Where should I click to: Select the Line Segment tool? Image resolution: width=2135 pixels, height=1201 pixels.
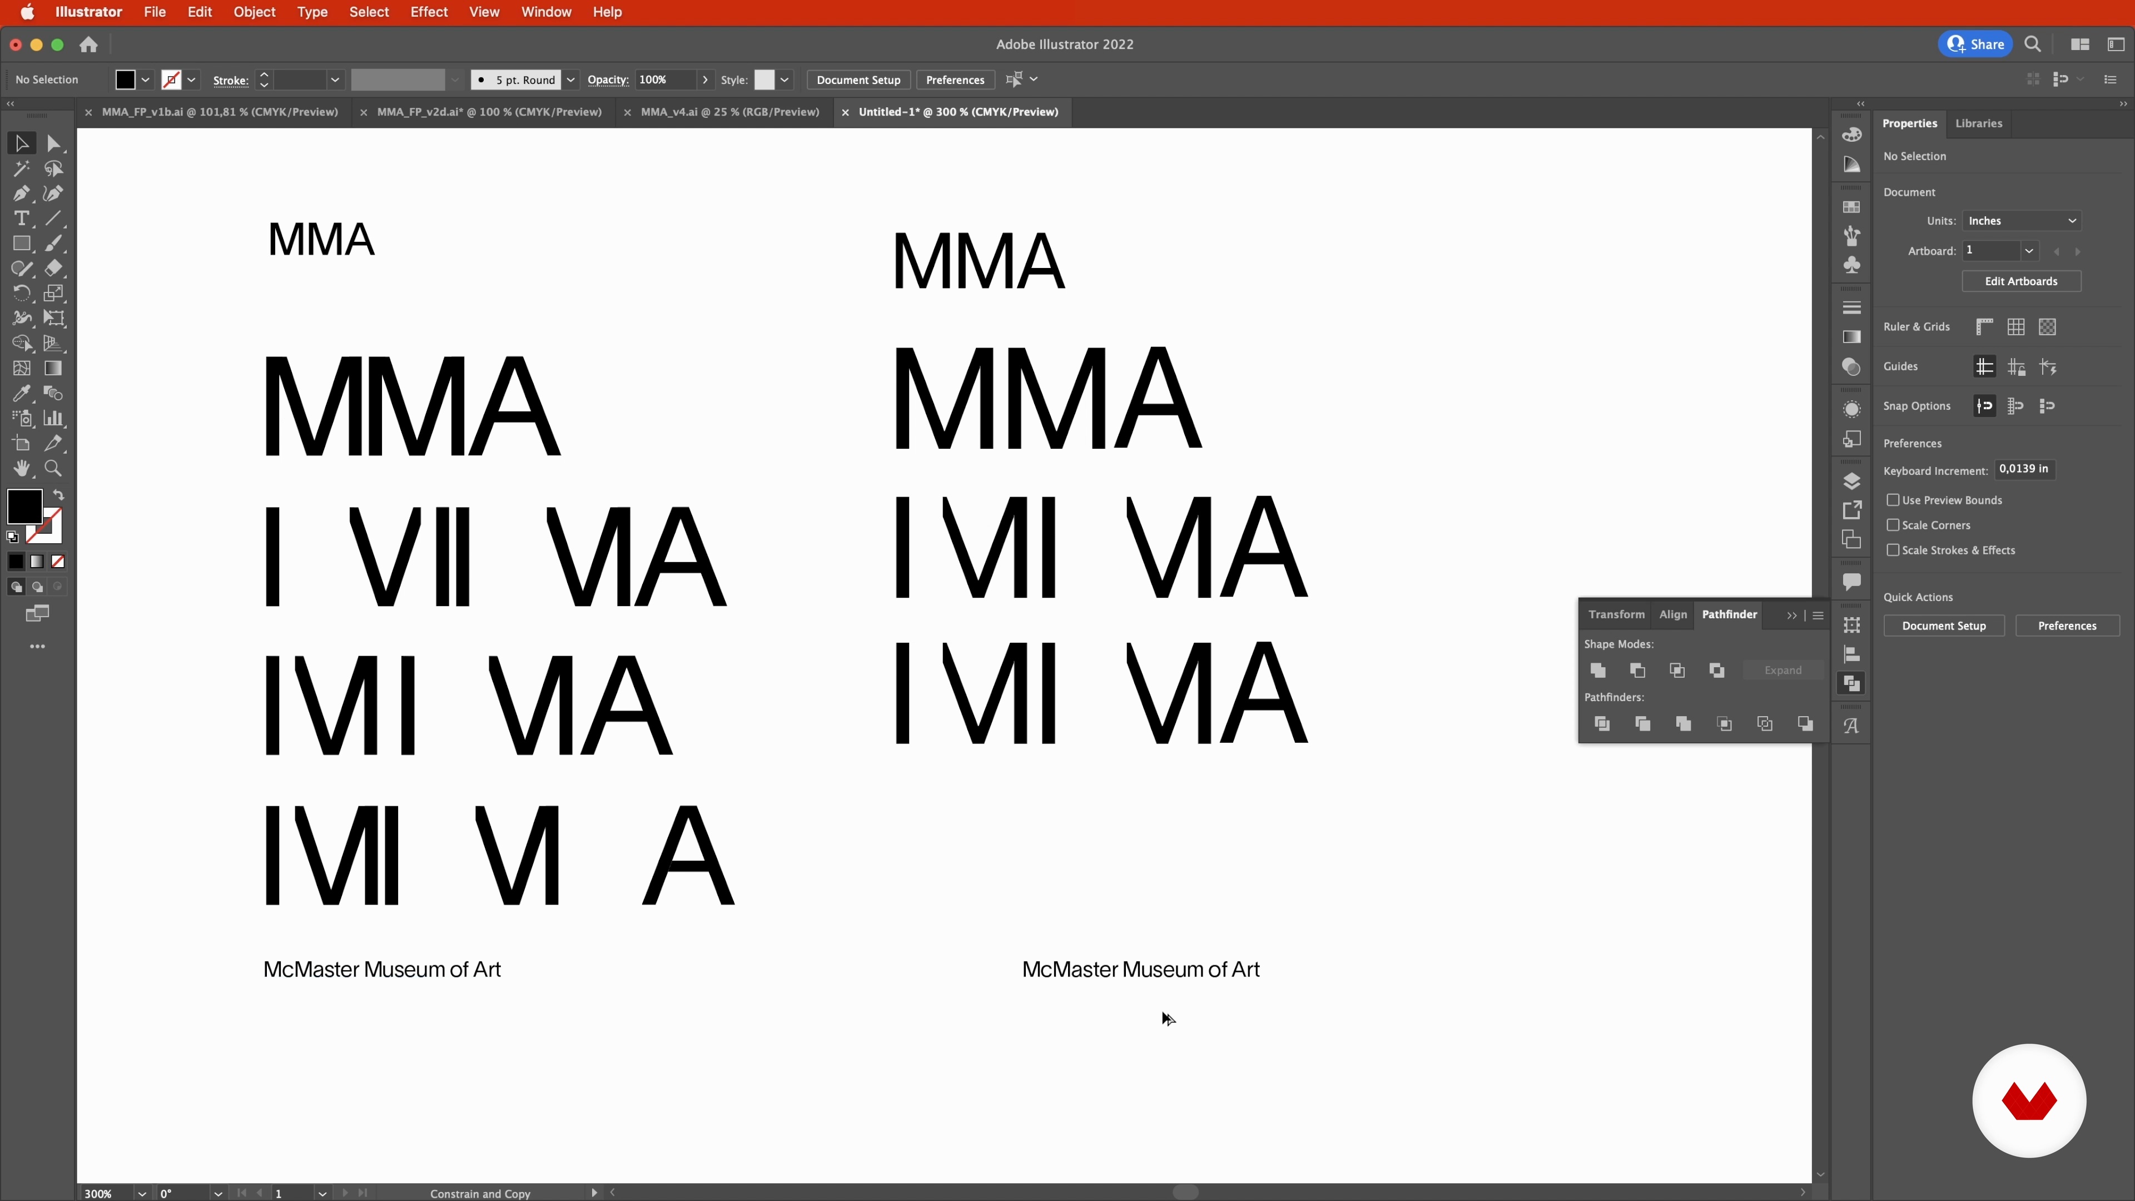pyautogui.click(x=54, y=219)
